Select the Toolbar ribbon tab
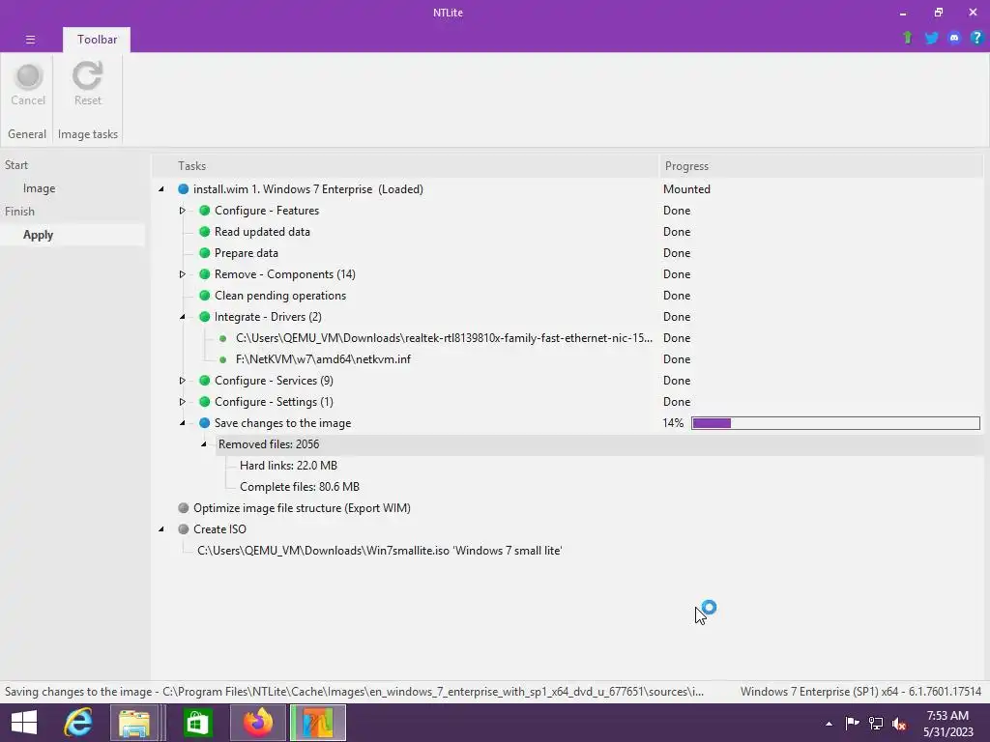This screenshot has height=742, width=990. (97, 39)
